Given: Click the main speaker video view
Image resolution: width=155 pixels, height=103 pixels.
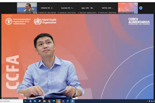Looking at the screenshot, I should coord(78,56).
